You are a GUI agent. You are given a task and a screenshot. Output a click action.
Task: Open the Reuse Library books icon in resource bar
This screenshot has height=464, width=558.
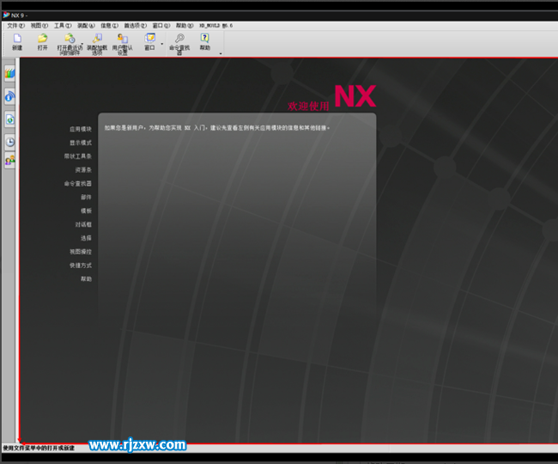click(9, 73)
